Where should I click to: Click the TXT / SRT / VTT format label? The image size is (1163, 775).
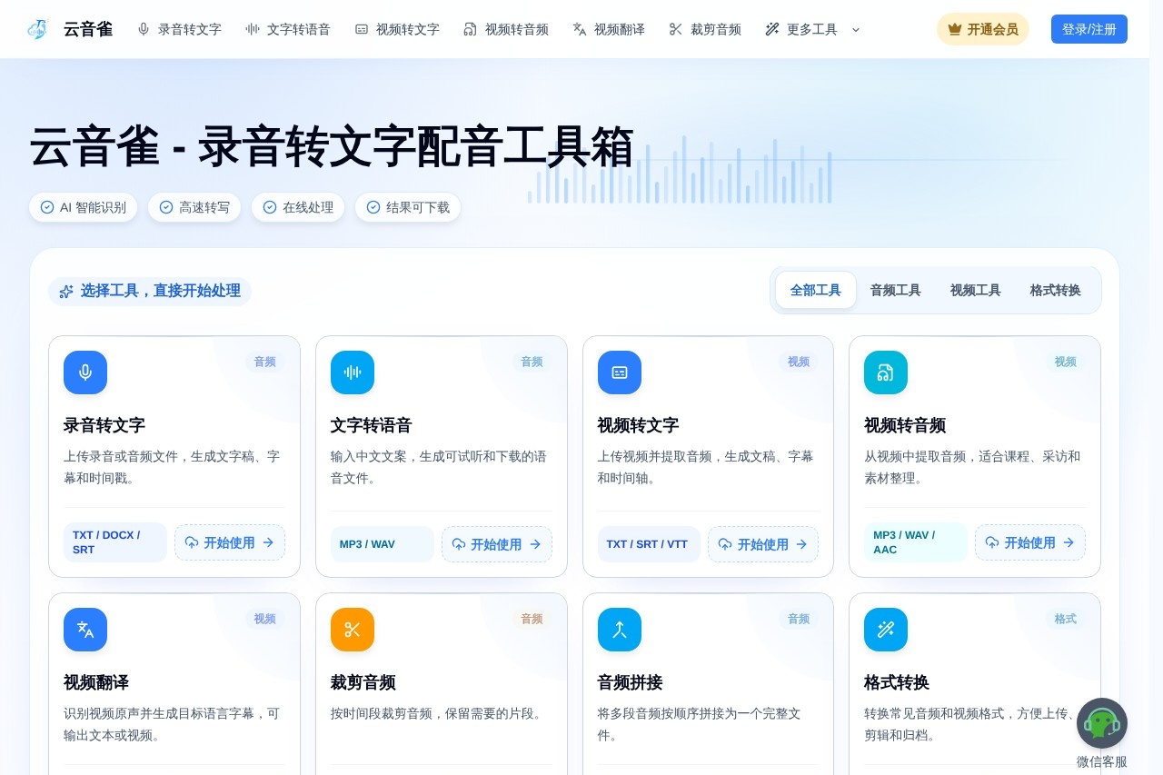pyautogui.click(x=649, y=544)
